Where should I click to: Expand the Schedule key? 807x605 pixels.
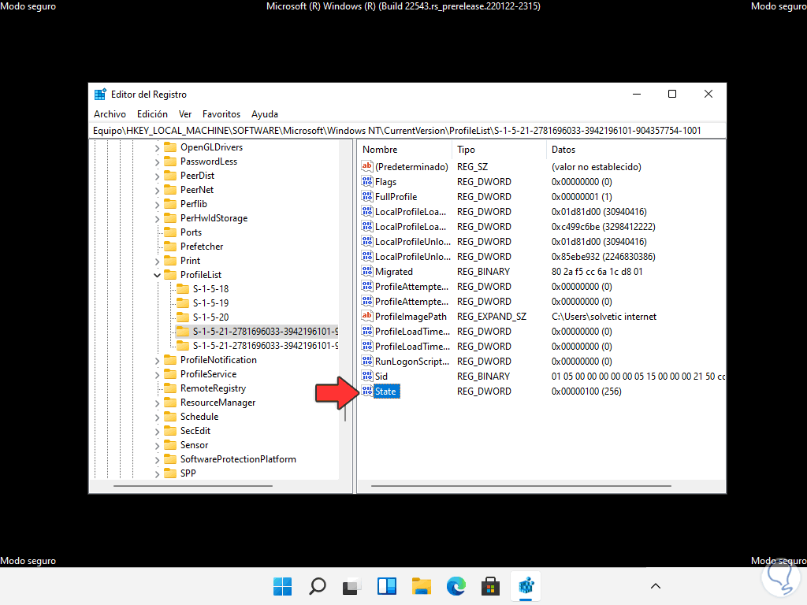coord(157,417)
